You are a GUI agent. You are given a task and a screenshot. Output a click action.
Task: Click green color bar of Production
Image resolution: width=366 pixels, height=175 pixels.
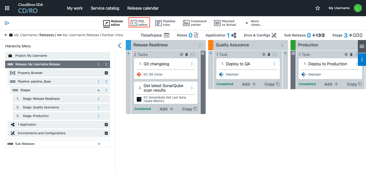point(293,45)
